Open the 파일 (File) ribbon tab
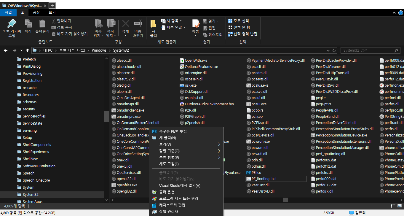This screenshot has height=216, width=404. [x=8, y=12]
